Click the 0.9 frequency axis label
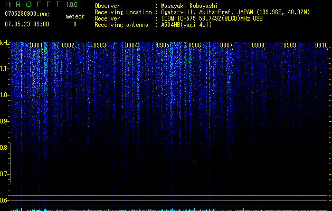Image resolution: width=332 pixels, height=211 pixels. (4, 121)
